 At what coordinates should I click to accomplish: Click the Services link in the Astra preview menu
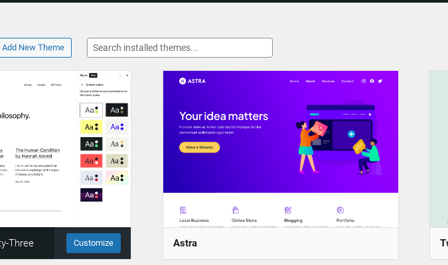[x=328, y=81]
